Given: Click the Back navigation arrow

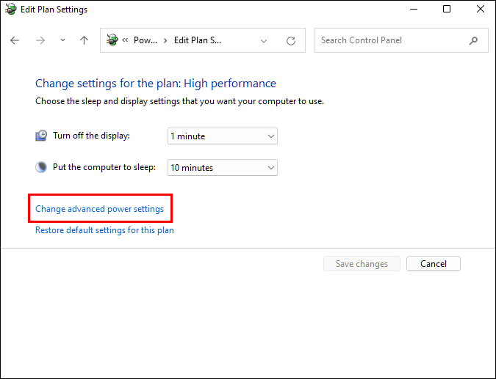Looking at the screenshot, I should pos(15,41).
